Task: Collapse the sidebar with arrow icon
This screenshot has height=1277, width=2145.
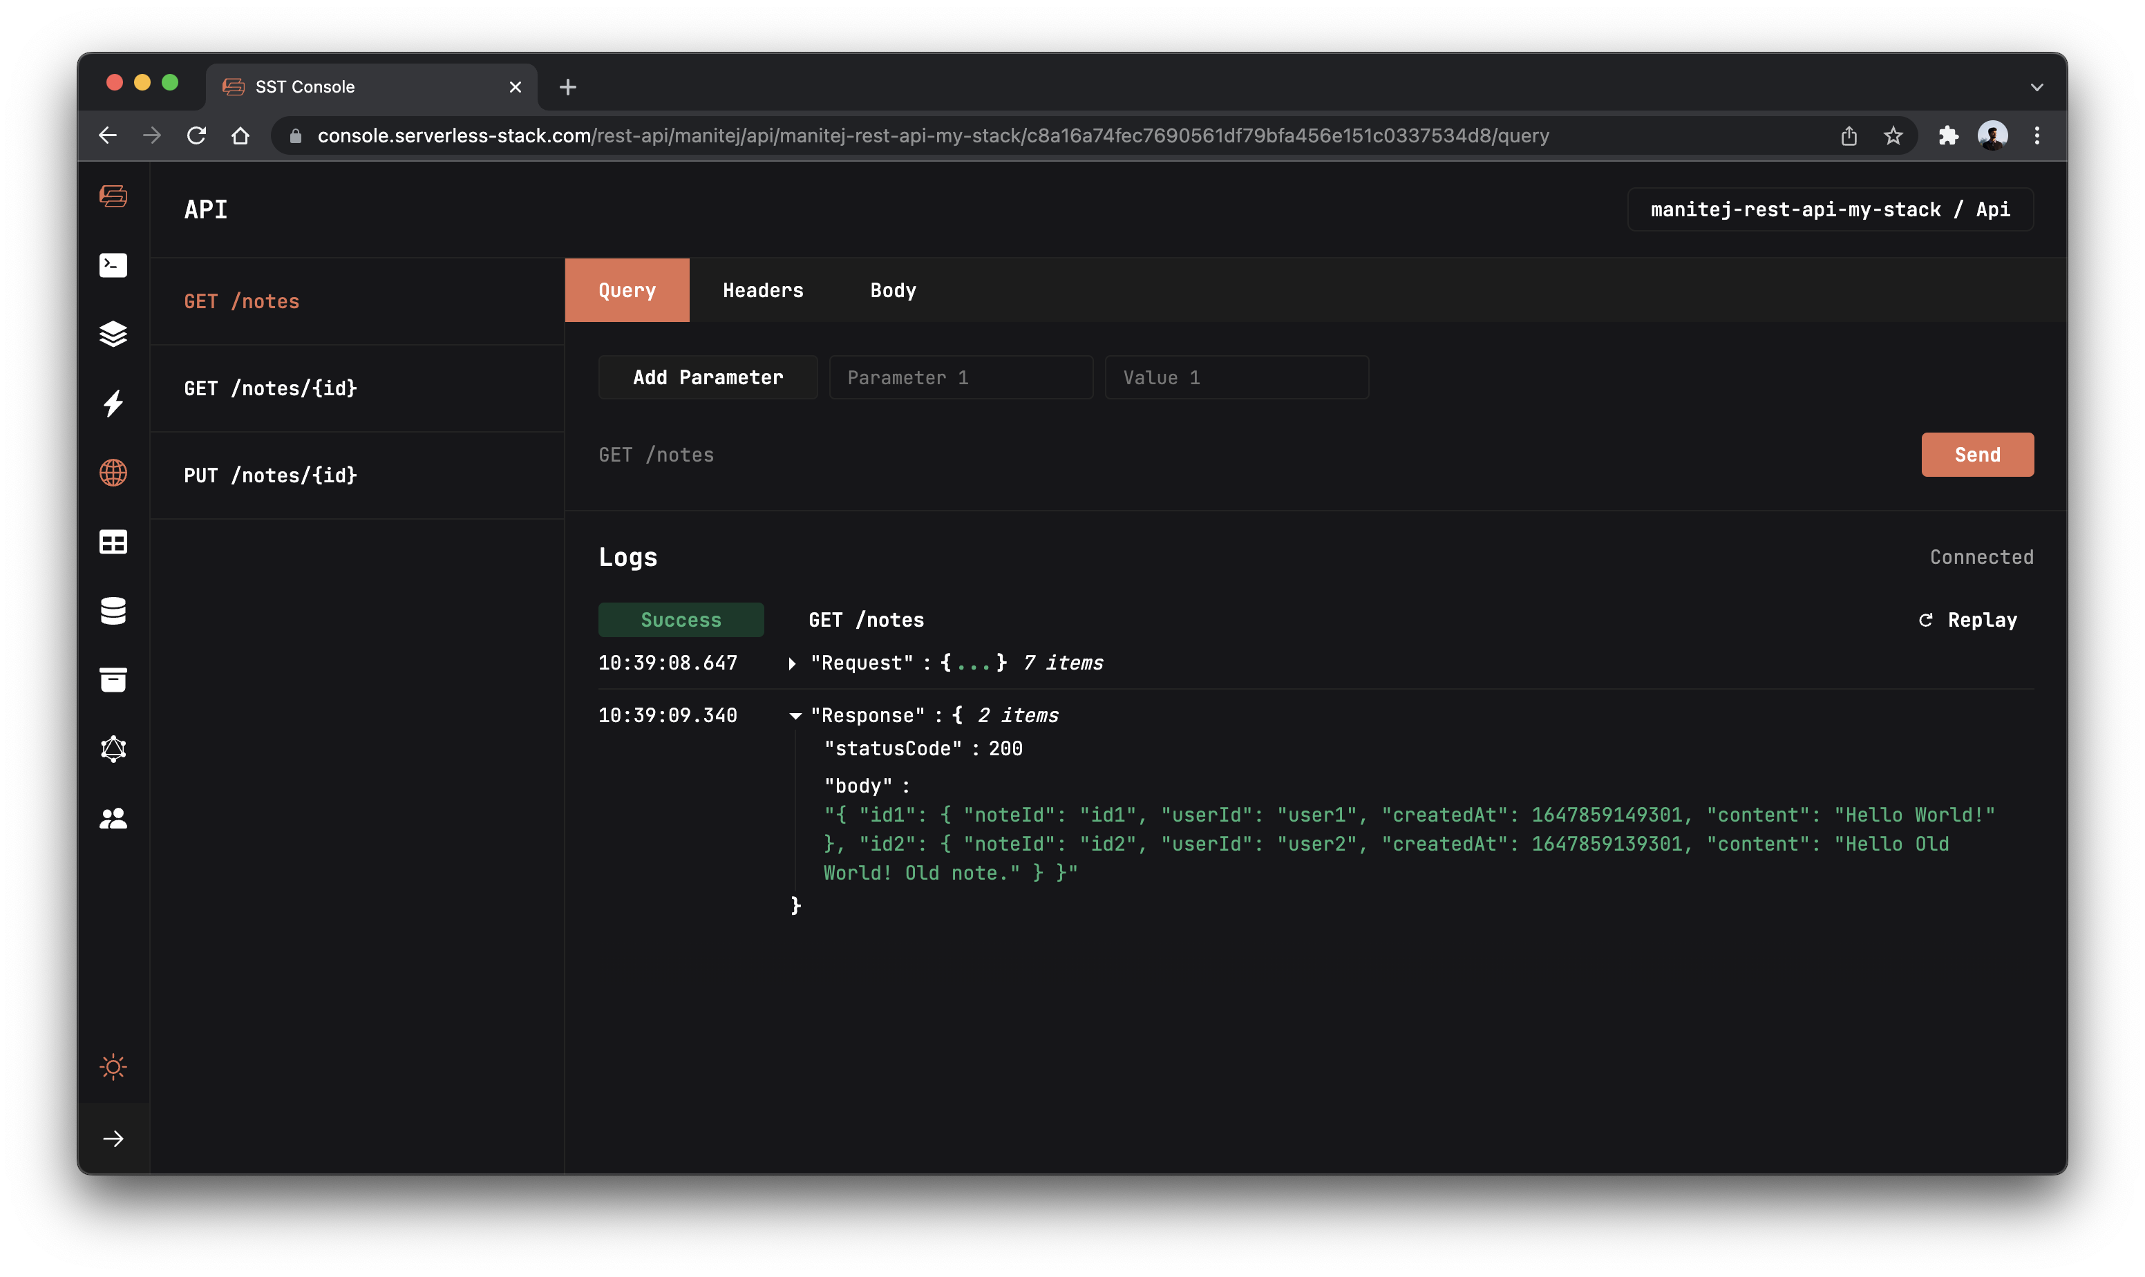Action: (x=113, y=1137)
